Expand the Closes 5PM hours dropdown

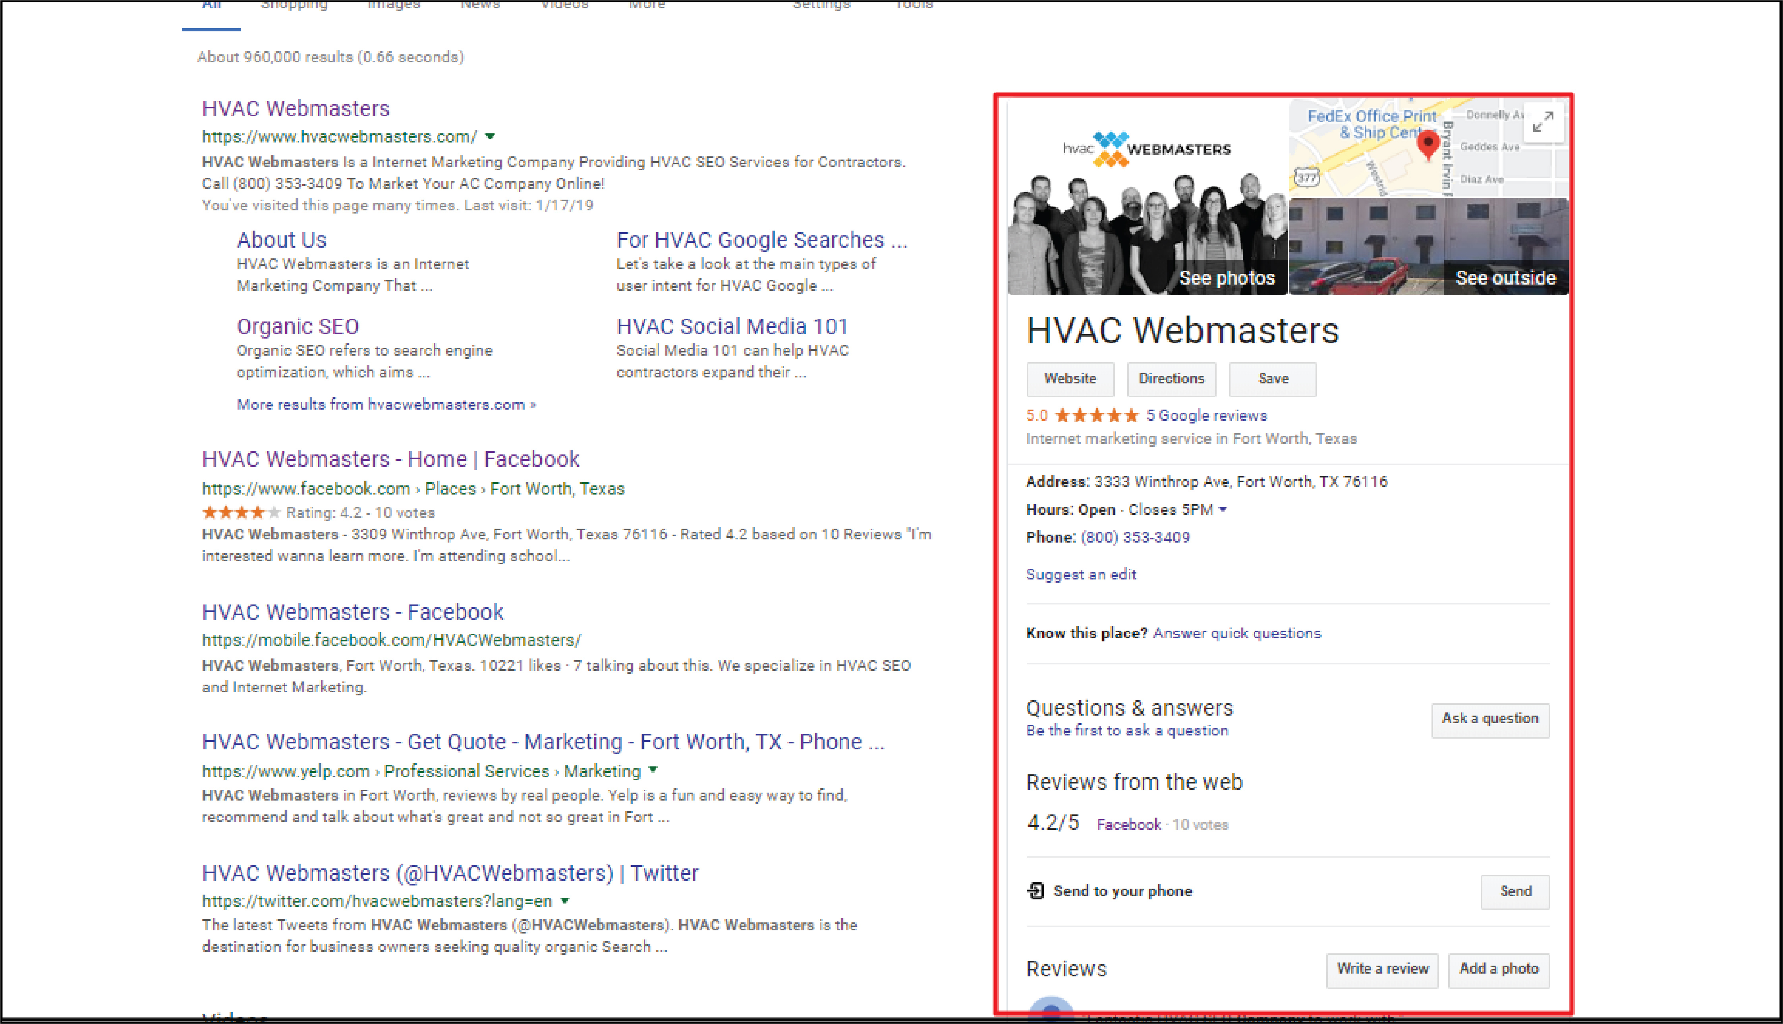1223,509
